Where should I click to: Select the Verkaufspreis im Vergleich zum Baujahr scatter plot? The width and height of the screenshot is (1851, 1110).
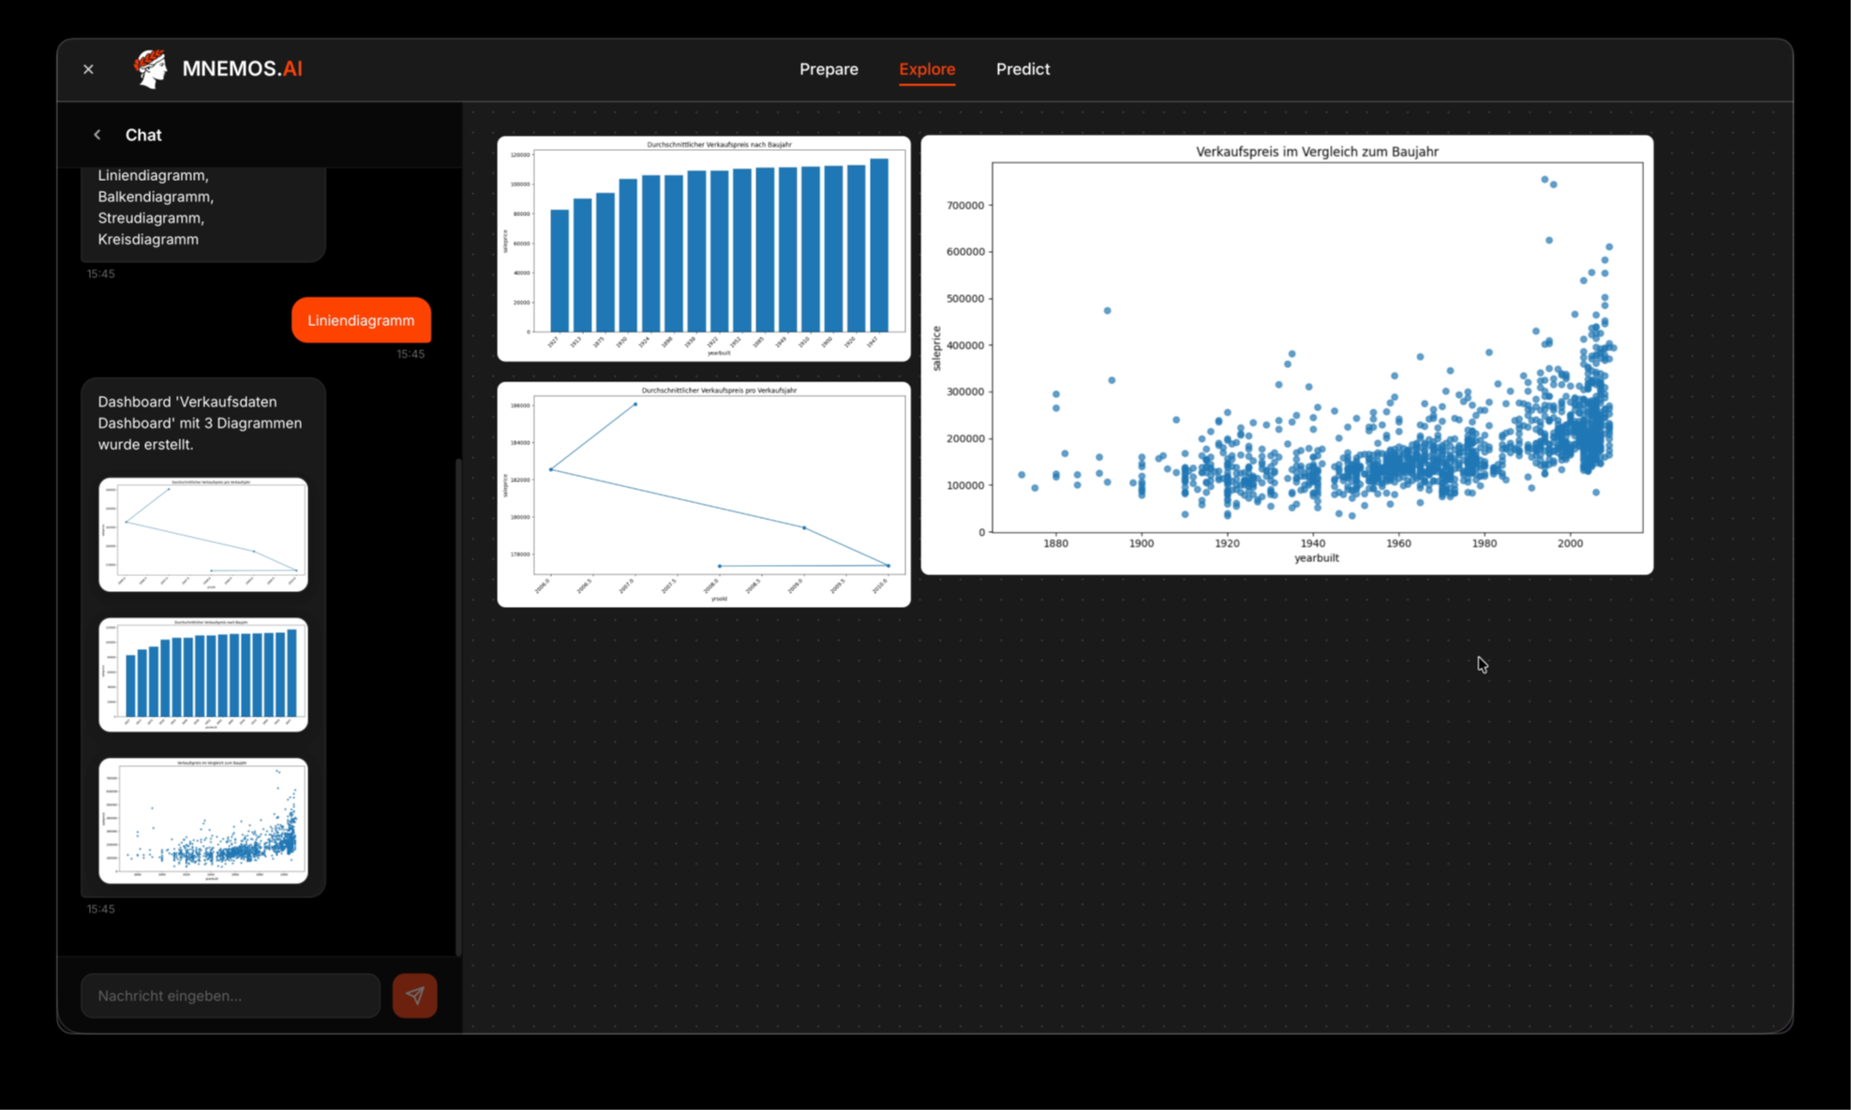(1287, 354)
